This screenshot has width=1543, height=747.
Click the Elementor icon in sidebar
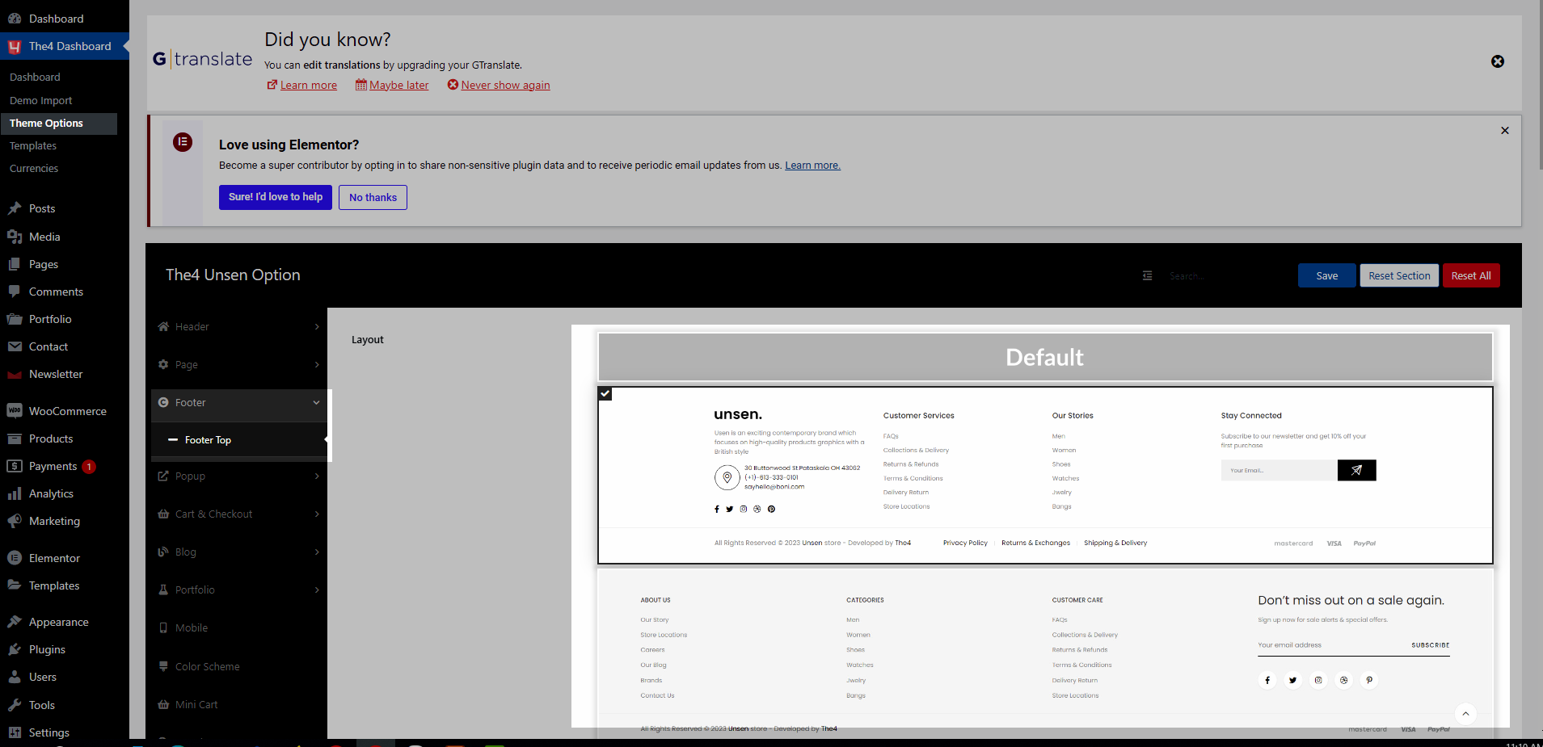15,558
